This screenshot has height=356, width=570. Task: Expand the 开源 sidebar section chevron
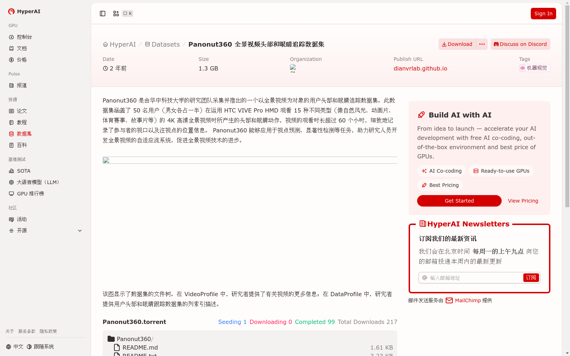click(x=80, y=231)
